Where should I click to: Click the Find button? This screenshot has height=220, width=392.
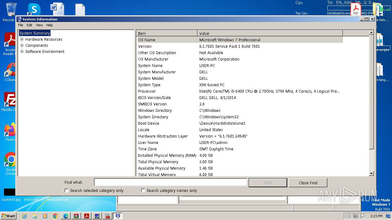[x=268, y=183]
